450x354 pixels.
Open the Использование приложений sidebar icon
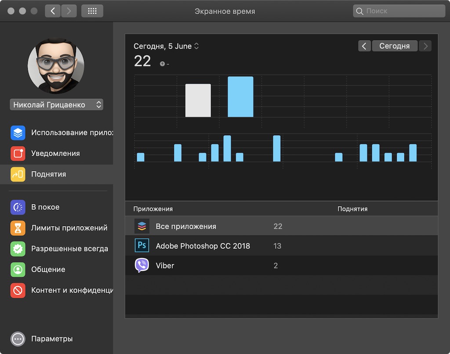18,133
